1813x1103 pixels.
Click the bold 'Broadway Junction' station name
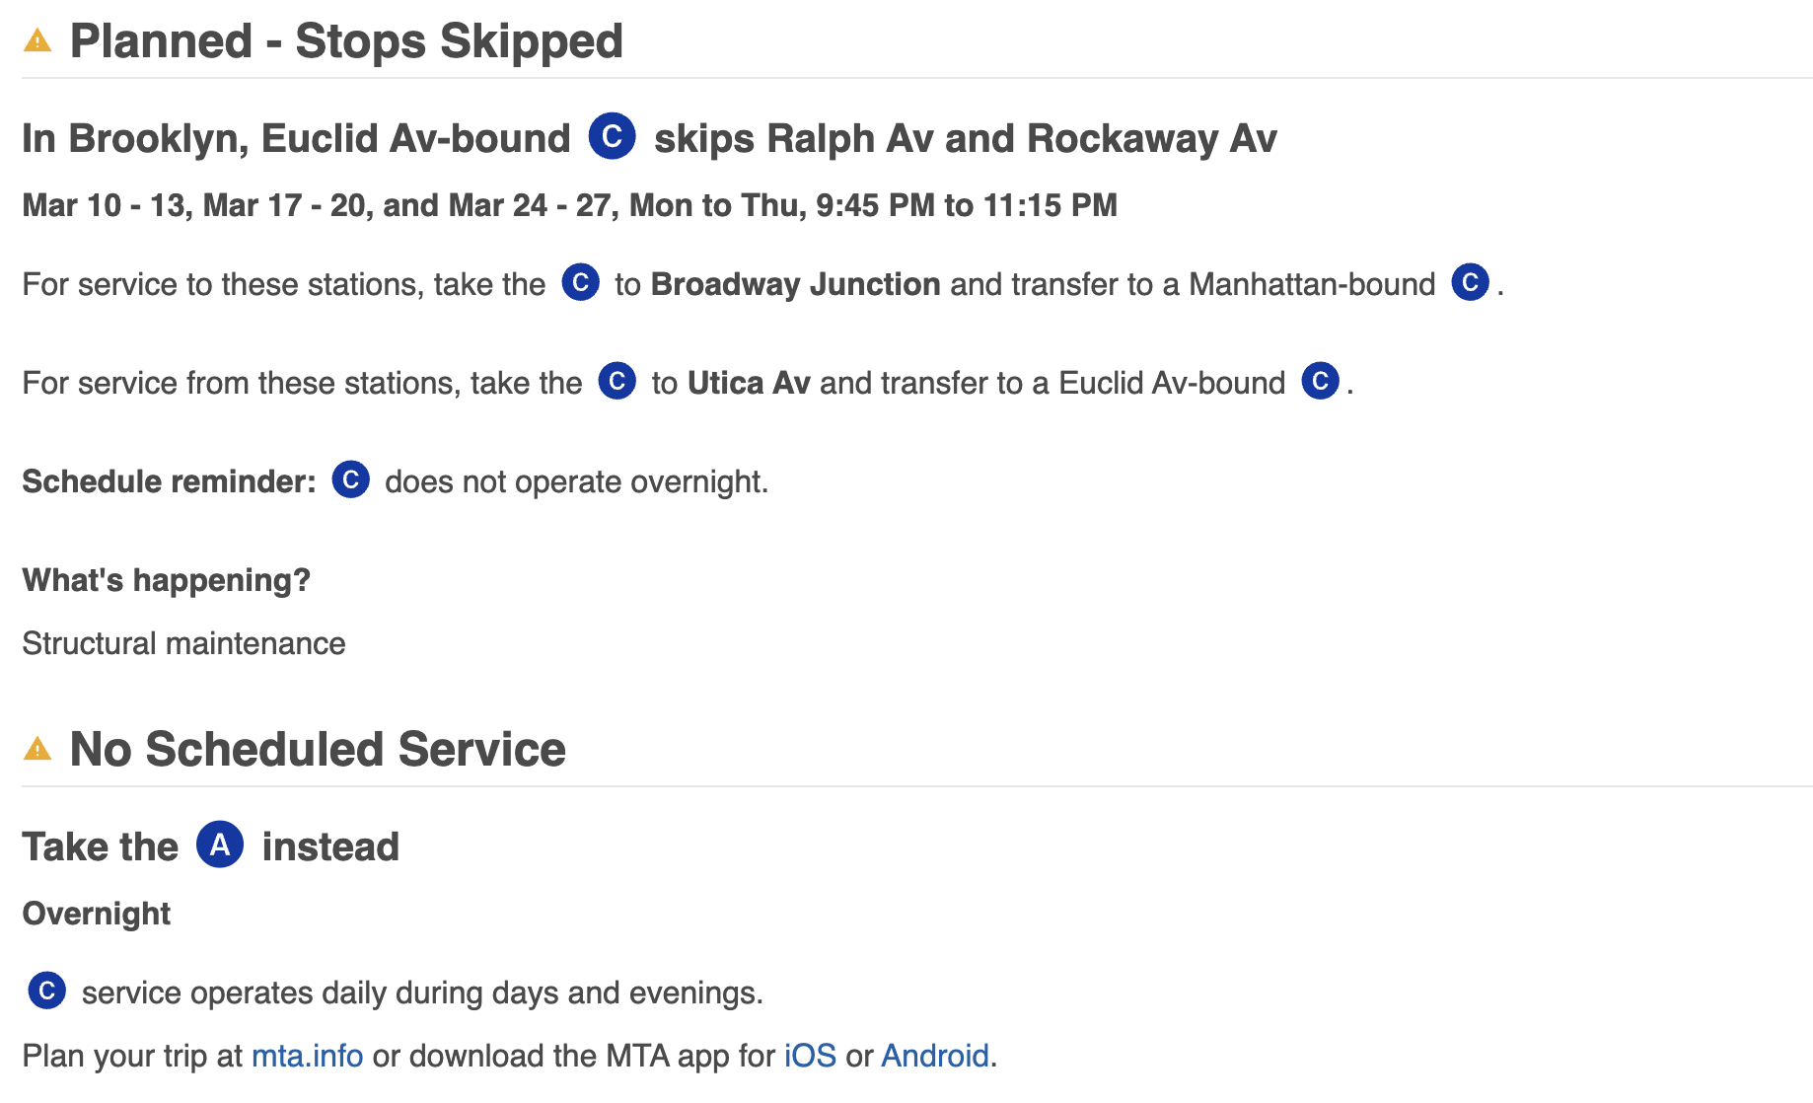pos(795,284)
